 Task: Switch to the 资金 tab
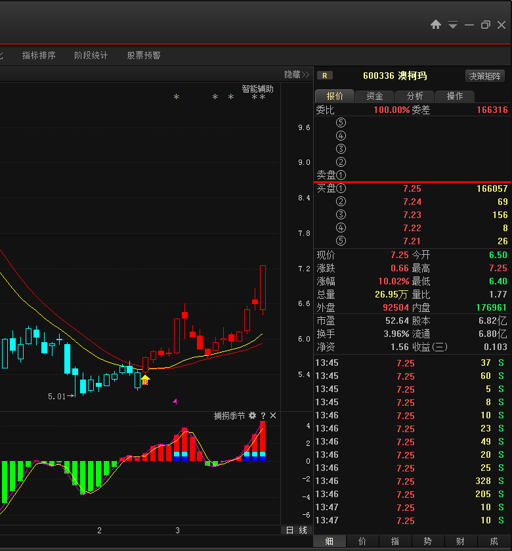point(375,96)
